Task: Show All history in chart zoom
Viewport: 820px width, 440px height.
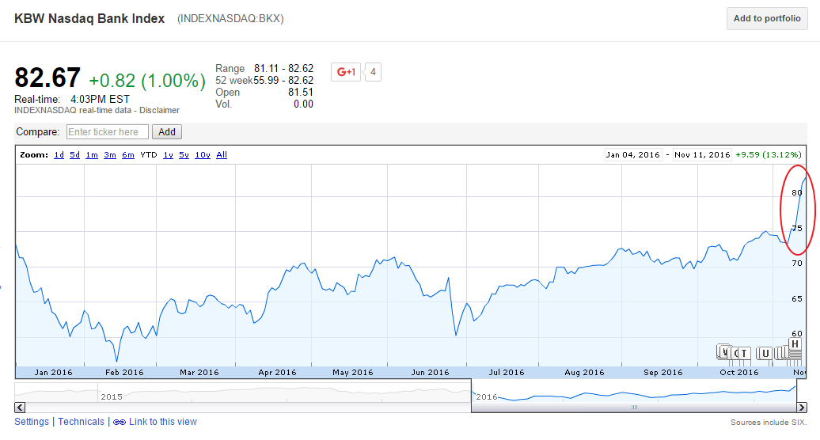Action: [222, 154]
